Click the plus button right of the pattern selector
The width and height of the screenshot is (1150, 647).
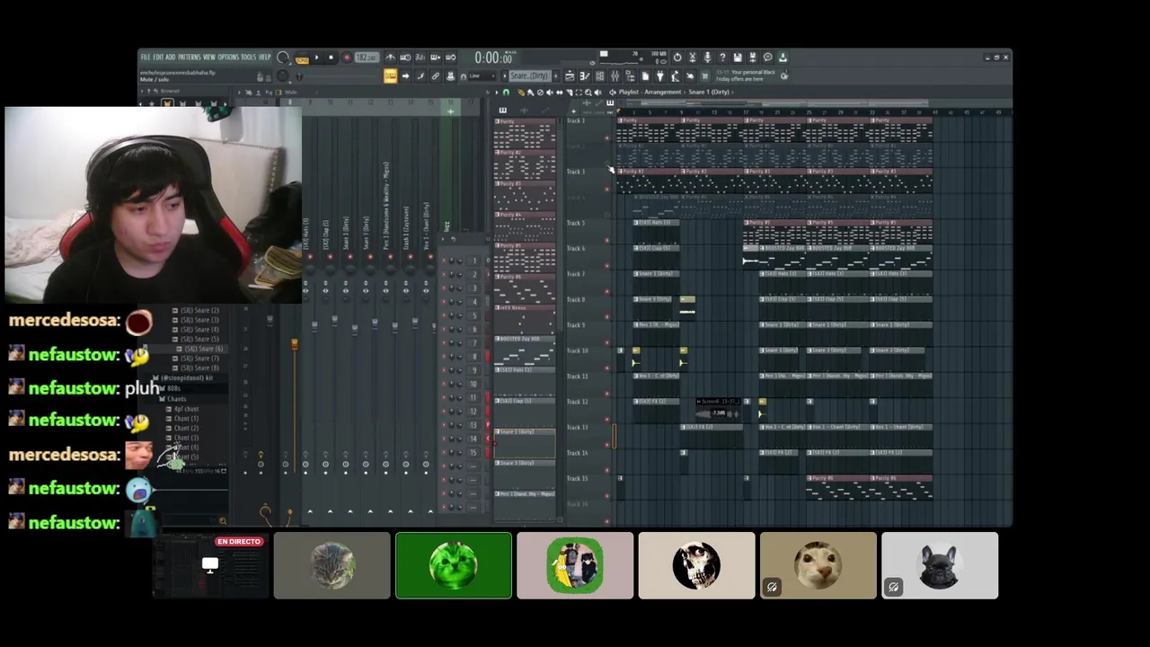(556, 75)
